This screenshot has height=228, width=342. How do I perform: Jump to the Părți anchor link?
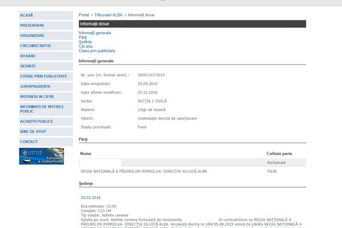pos(83,38)
